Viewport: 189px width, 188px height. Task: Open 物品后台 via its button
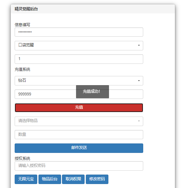click(x=49, y=179)
